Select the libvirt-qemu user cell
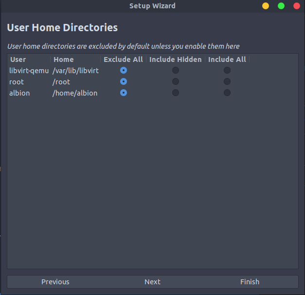 point(29,71)
